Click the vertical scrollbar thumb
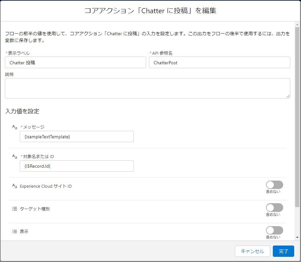301x262 pixels. pyautogui.click(x=297, y=117)
